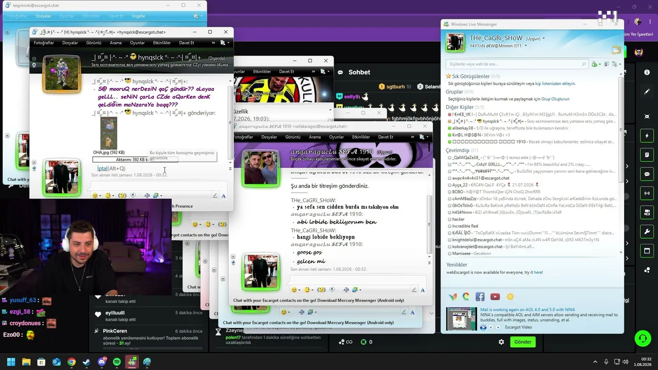Select offline contact "Incredible Red"

(465, 226)
